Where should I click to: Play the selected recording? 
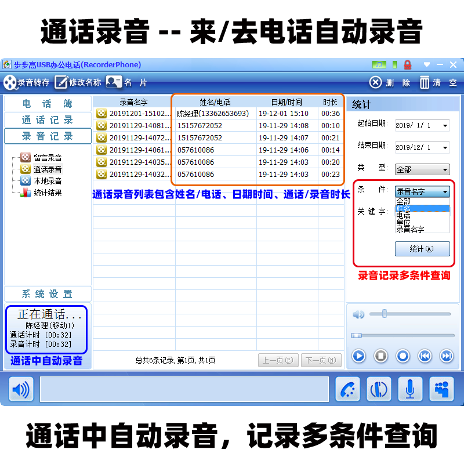pyautogui.click(x=358, y=356)
